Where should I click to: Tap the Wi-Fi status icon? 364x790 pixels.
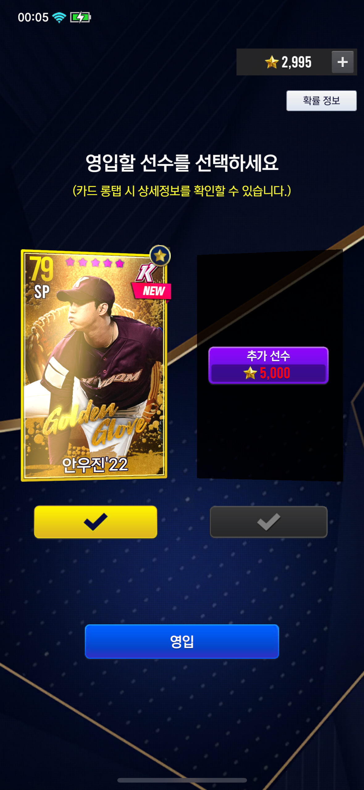pyautogui.click(x=59, y=17)
